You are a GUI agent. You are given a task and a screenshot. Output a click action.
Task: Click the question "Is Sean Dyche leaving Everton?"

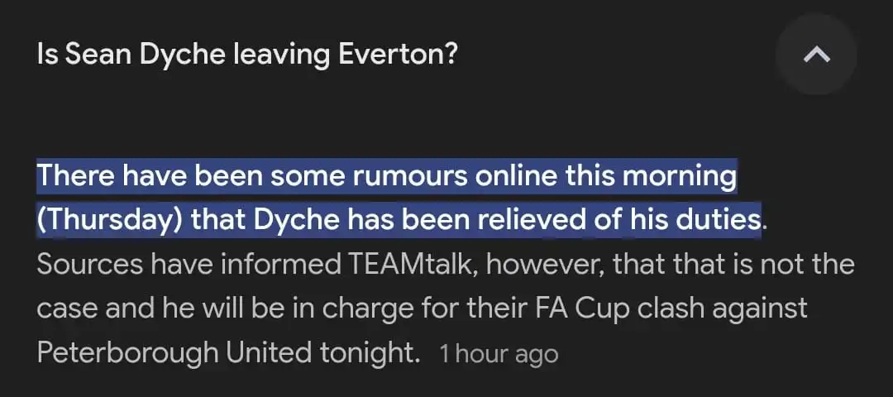(247, 56)
